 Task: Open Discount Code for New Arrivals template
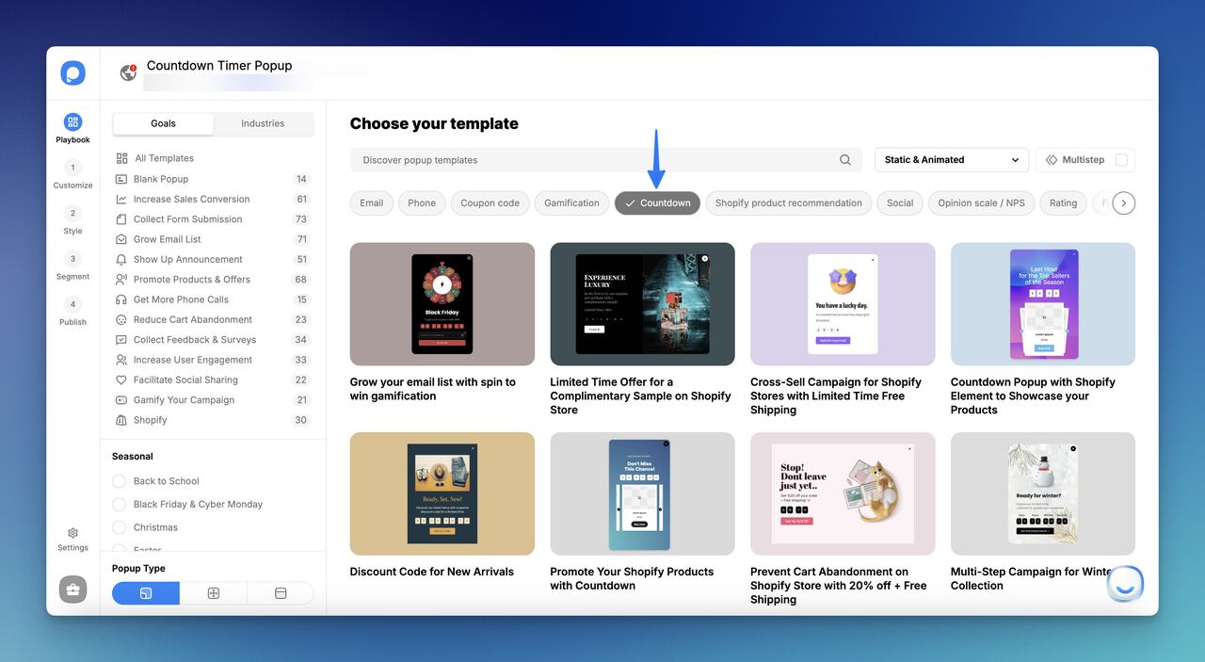point(442,493)
